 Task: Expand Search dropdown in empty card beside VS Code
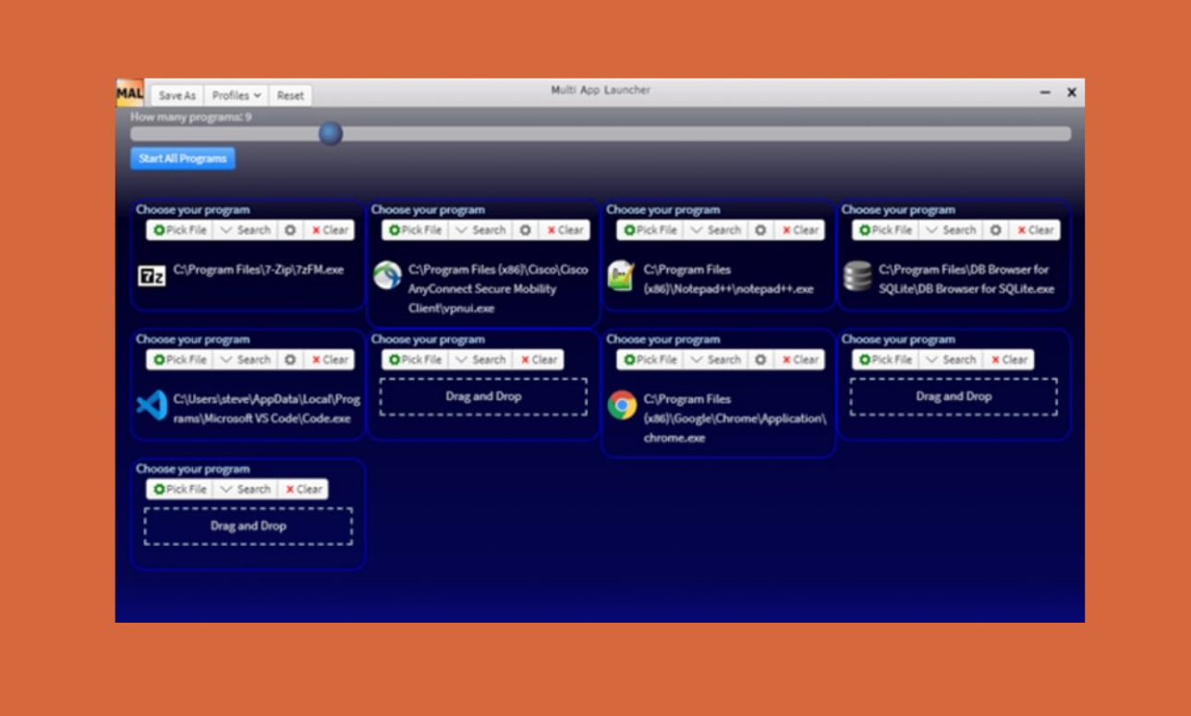(x=481, y=359)
